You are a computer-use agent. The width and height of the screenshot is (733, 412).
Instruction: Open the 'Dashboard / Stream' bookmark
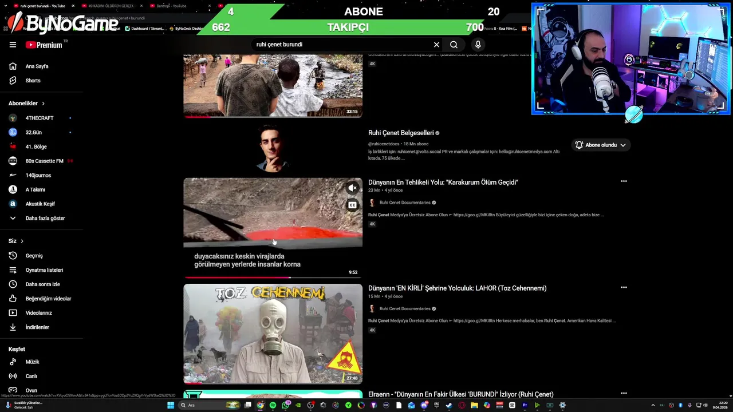(x=145, y=28)
